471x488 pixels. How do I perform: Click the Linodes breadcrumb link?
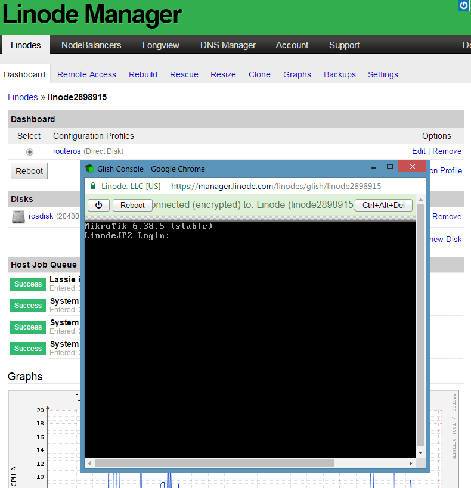point(23,97)
